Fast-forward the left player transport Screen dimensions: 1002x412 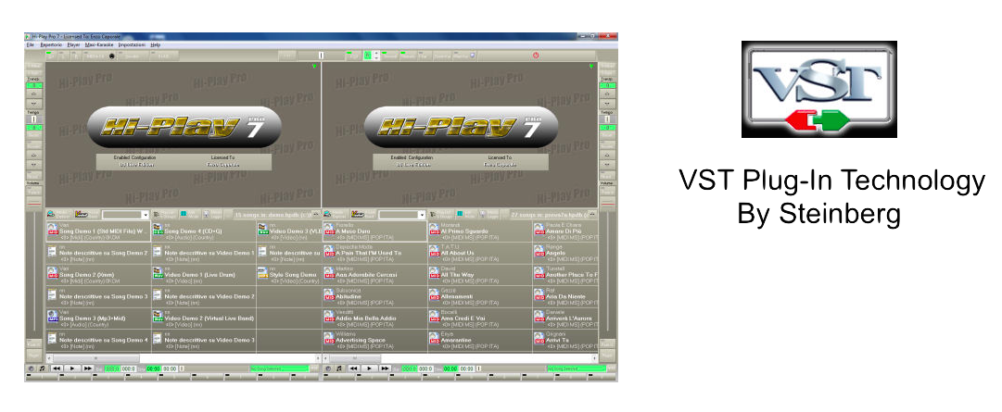click(x=87, y=368)
